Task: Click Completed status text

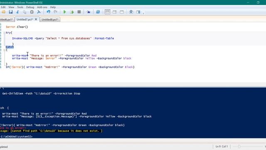Action: tap(4, 147)
